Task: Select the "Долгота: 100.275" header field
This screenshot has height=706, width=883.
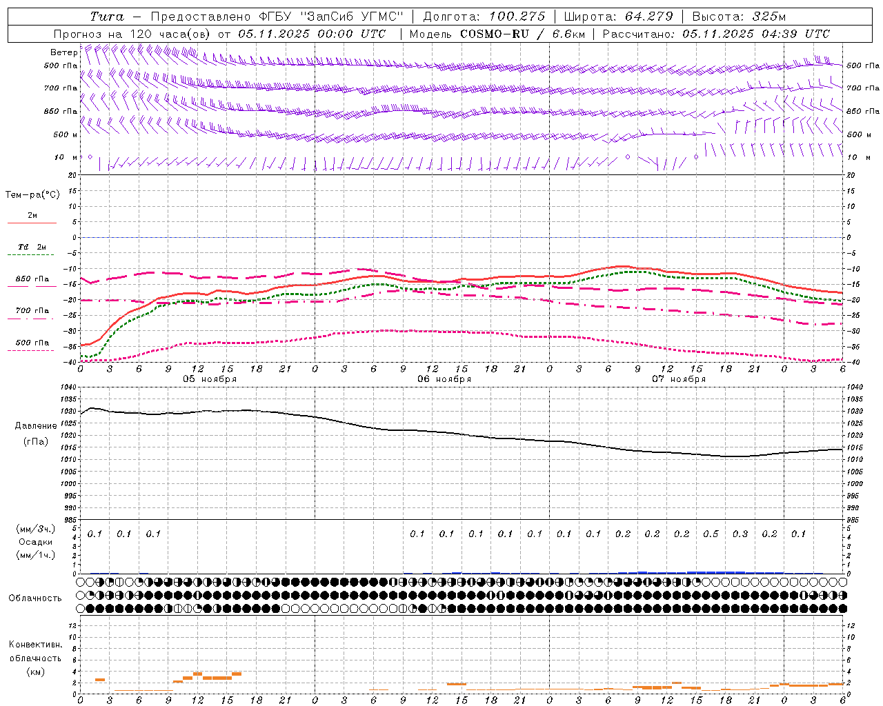Action: [484, 17]
